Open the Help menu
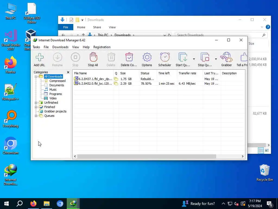This screenshot has width=278, height=209. point(86,47)
